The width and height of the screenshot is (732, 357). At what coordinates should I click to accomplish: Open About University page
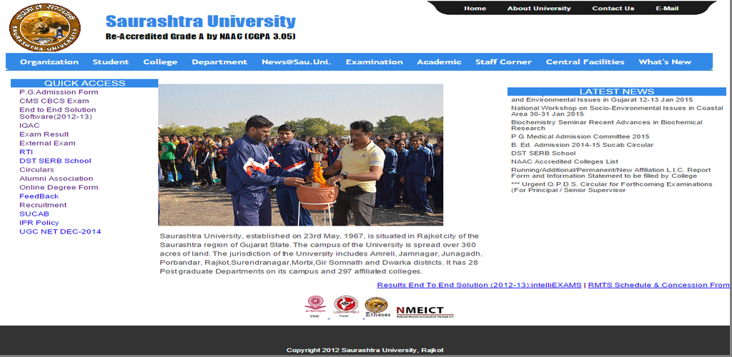tap(539, 9)
